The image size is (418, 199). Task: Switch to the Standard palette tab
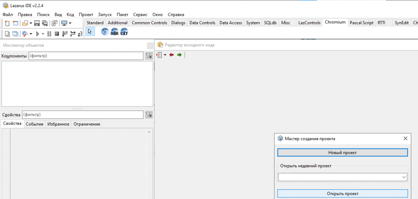(95, 23)
